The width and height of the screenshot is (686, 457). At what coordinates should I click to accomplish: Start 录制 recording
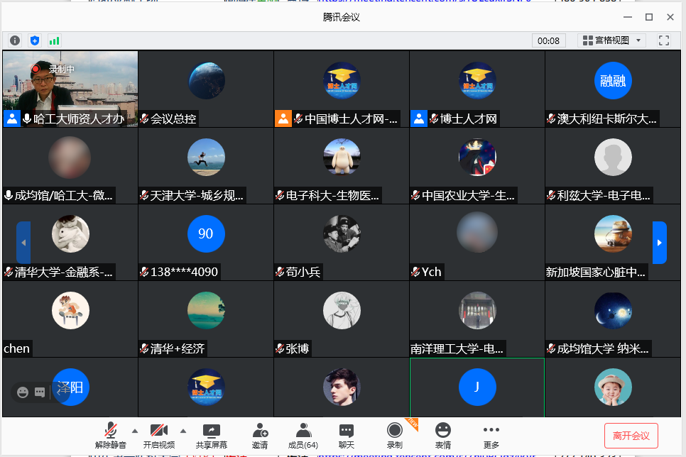[x=395, y=436]
